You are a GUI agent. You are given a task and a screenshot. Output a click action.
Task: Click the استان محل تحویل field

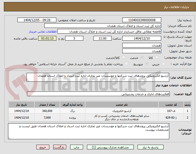[142, 45]
